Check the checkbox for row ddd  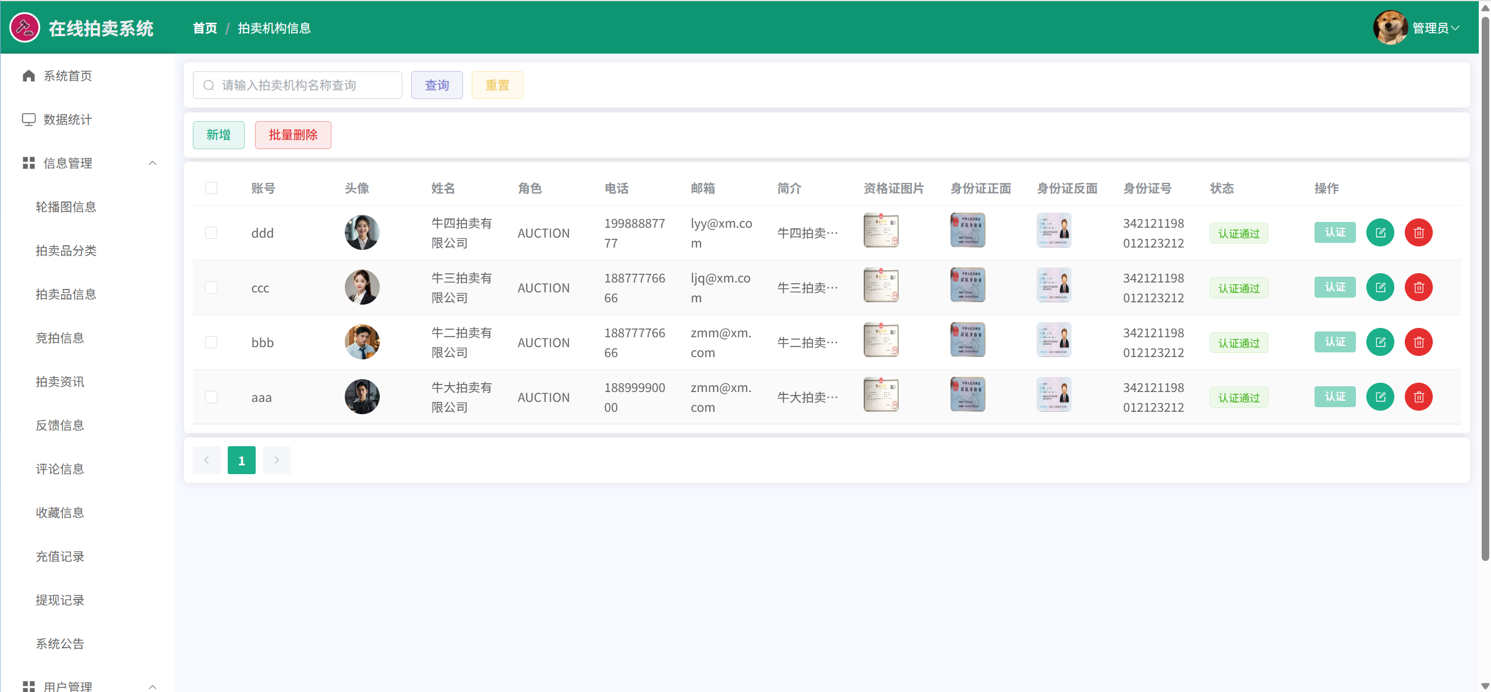coord(211,233)
